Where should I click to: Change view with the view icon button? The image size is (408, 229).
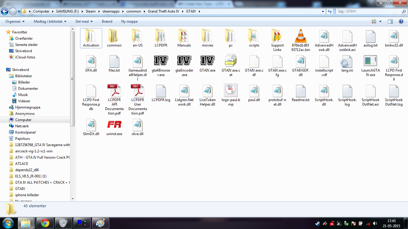(374, 21)
